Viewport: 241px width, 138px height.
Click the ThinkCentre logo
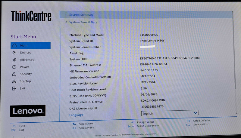(32, 16)
